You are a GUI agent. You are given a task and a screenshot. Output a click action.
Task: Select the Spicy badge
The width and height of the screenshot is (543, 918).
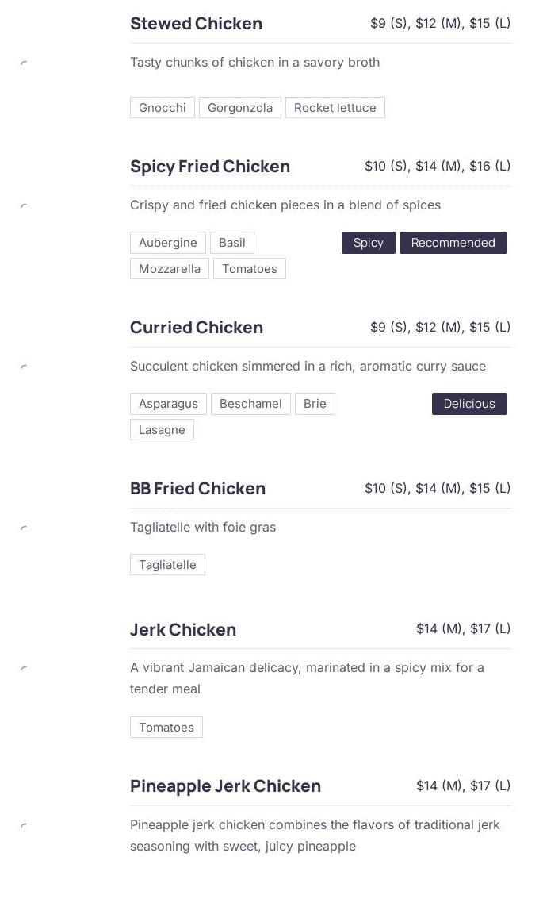click(368, 242)
